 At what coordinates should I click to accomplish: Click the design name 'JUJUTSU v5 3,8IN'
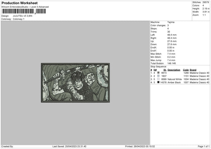tap(23, 16)
